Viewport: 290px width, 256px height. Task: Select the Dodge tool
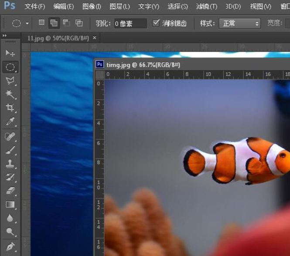[10, 232]
